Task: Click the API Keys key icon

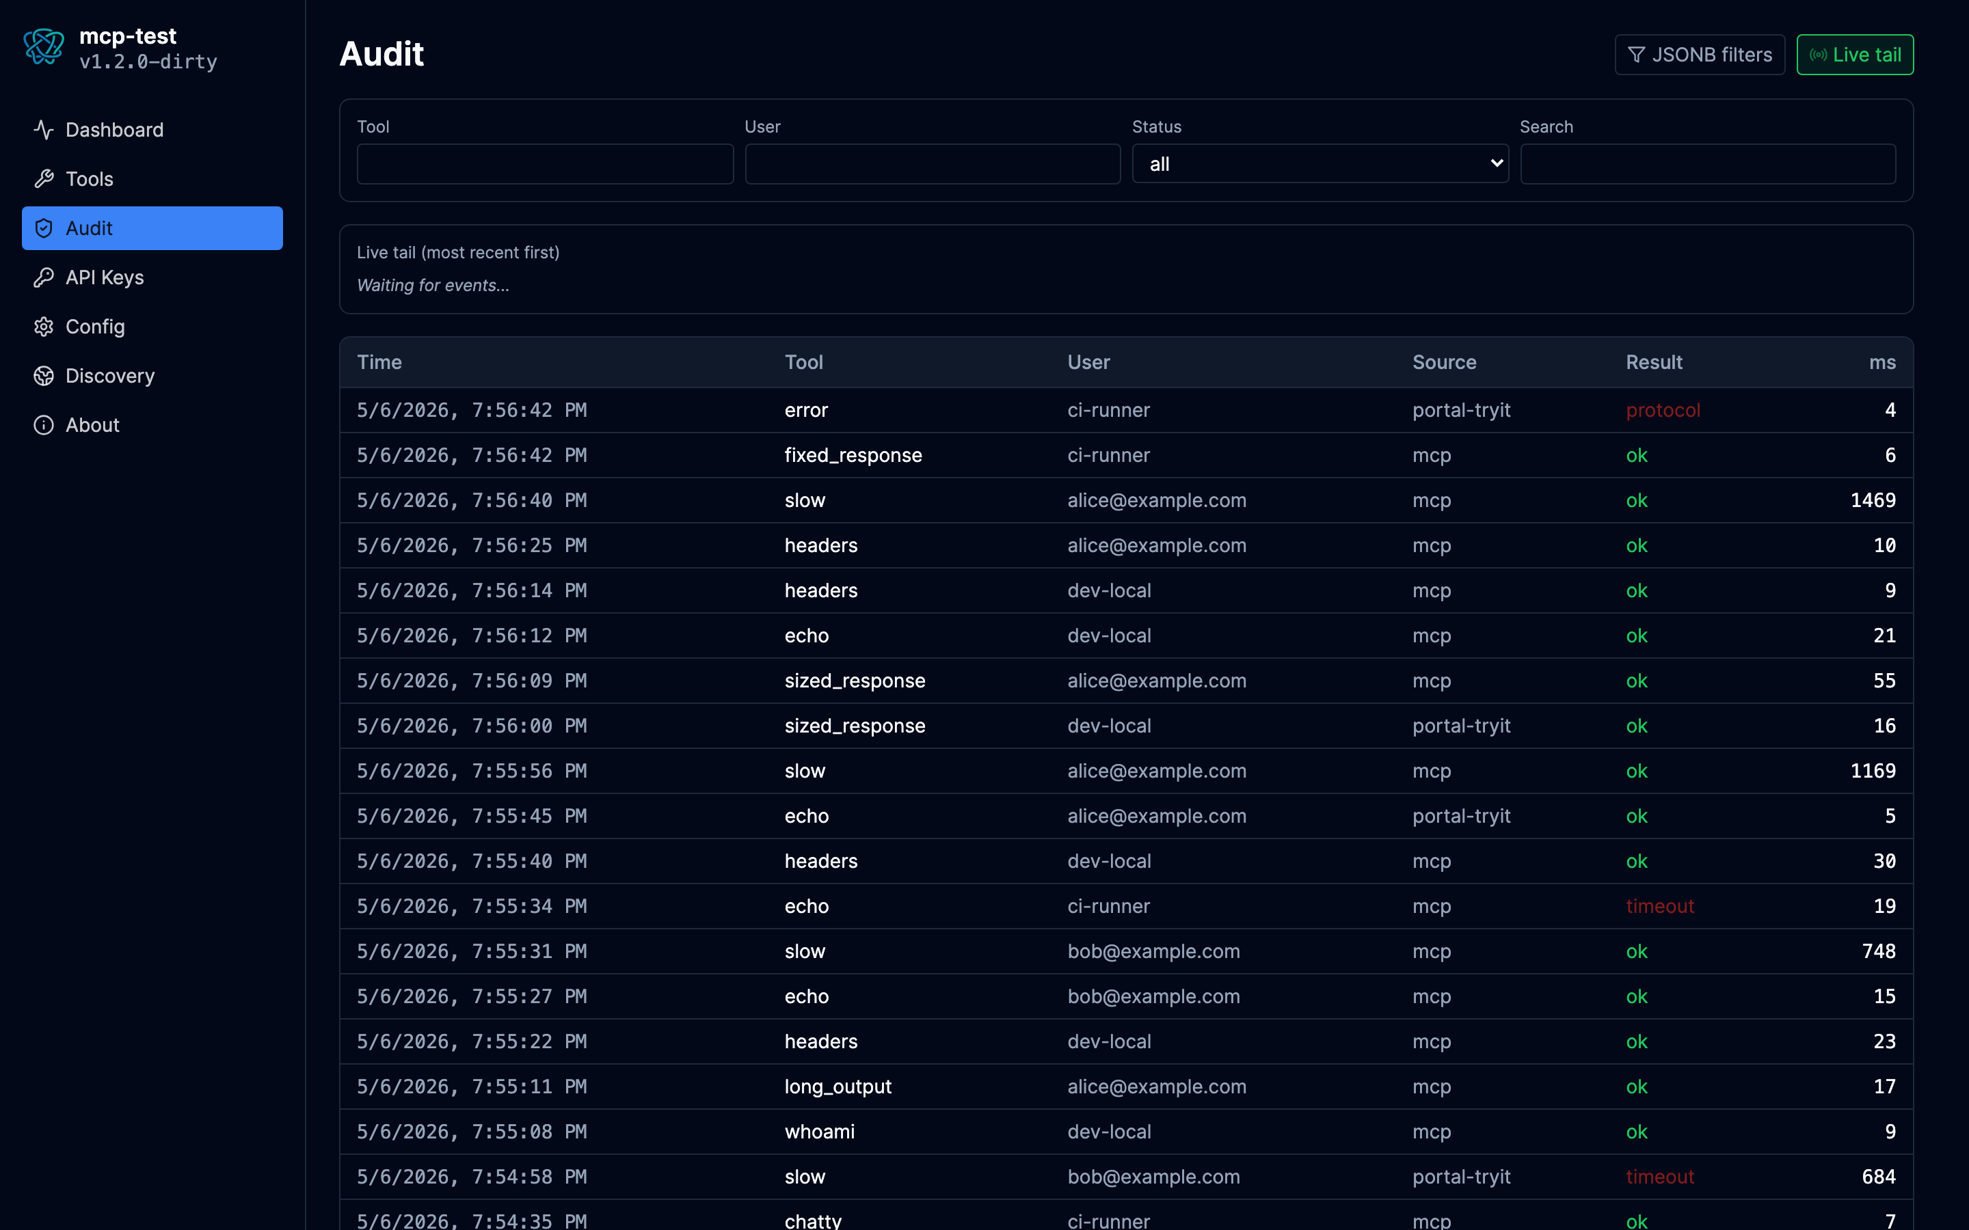Action: (44, 277)
